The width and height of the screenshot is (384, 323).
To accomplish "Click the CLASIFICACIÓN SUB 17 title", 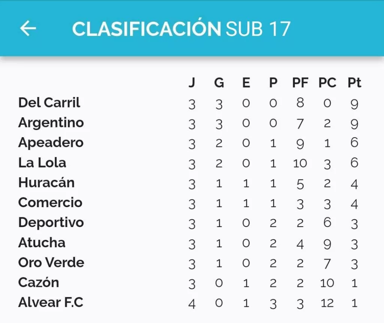I will pyautogui.click(x=181, y=28).
